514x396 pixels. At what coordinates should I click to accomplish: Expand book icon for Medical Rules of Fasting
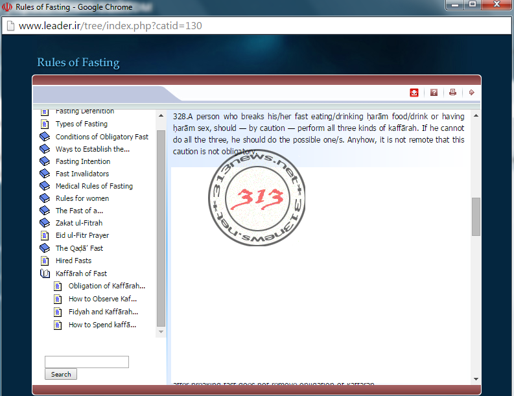pos(45,186)
